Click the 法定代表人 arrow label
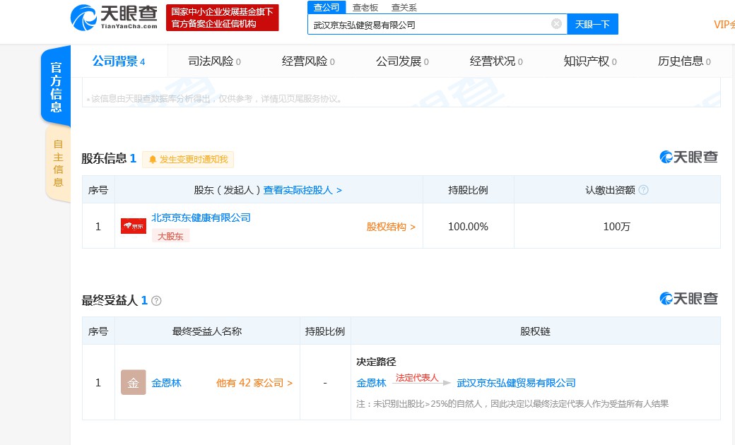Viewport: 735px width, 445px height. click(x=417, y=378)
